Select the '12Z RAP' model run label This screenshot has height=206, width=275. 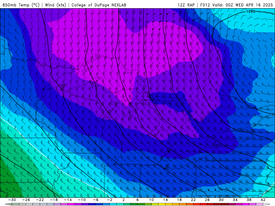pos(186,5)
